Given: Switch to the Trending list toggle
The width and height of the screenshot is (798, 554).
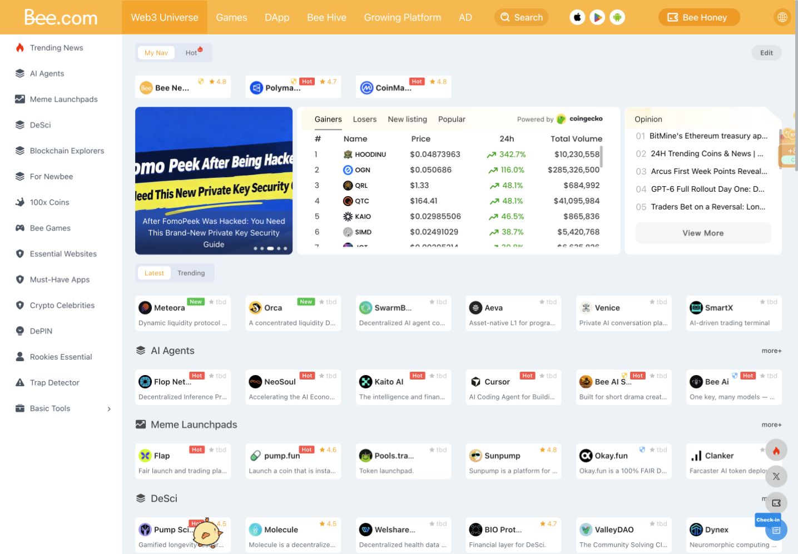Looking at the screenshot, I should (191, 273).
